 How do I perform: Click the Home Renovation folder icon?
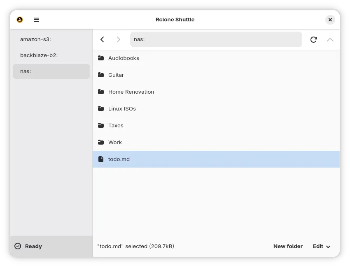tap(101, 92)
